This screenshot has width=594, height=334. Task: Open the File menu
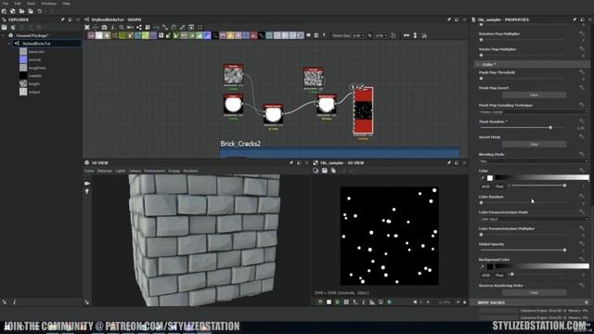click(x=6, y=4)
